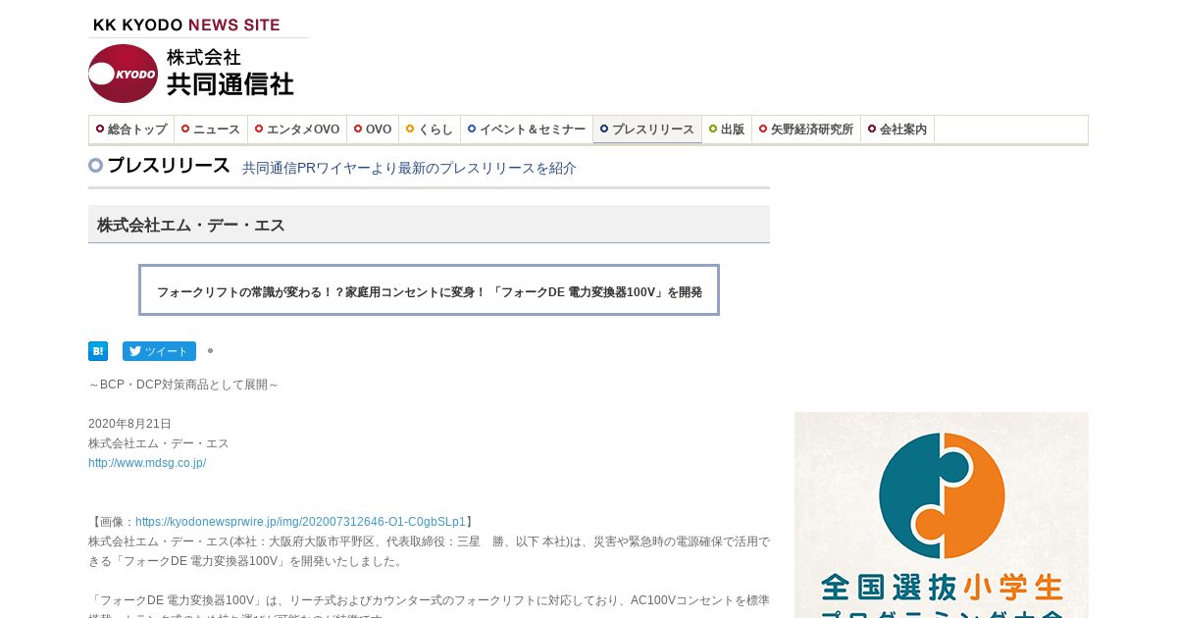Click the KK KYODO NEWS SITE header text

tap(186, 25)
